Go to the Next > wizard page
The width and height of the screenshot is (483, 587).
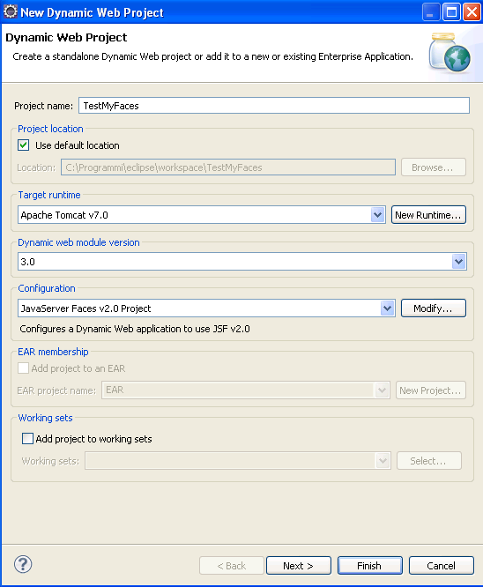299,565
